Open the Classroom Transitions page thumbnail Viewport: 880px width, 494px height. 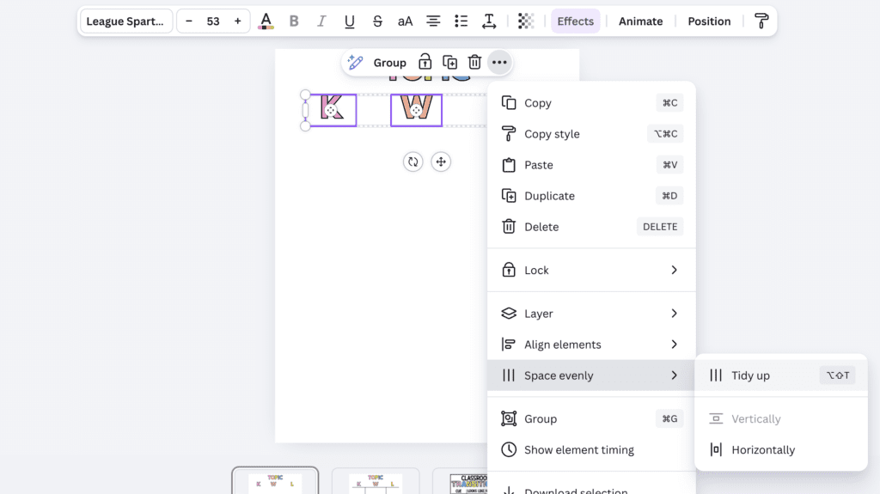pyautogui.click(x=461, y=481)
